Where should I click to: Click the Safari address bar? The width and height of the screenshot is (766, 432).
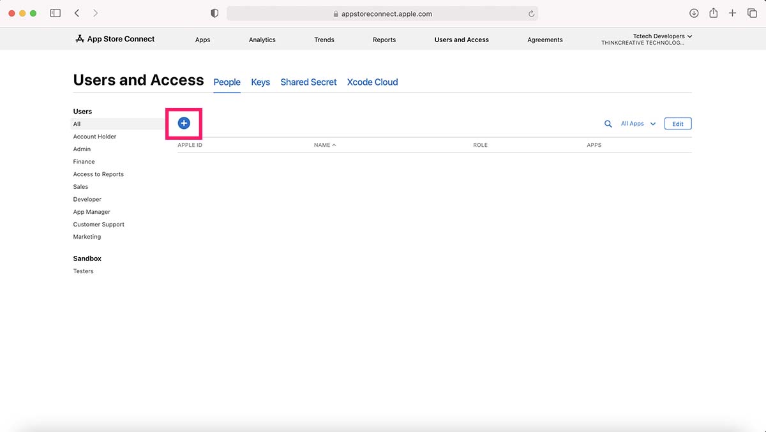[382, 13]
